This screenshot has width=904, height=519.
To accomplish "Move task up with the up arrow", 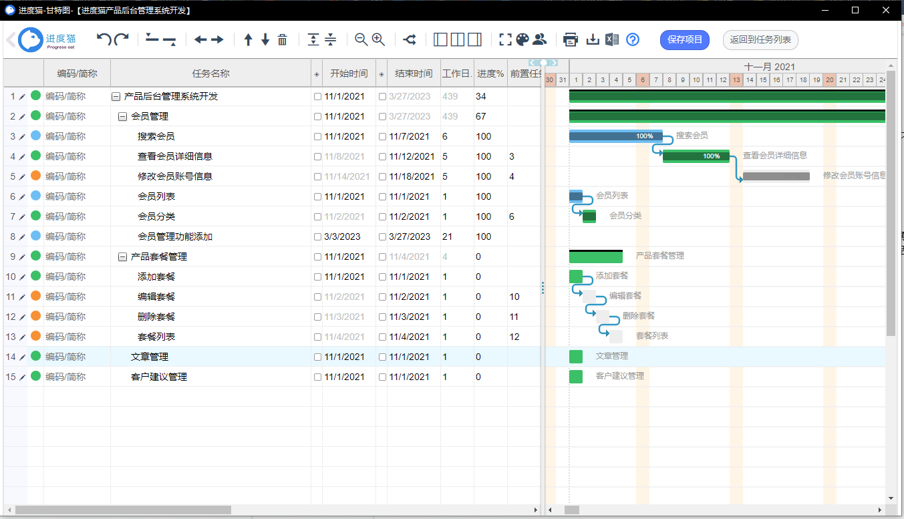I will pyautogui.click(x=249, y=39).
